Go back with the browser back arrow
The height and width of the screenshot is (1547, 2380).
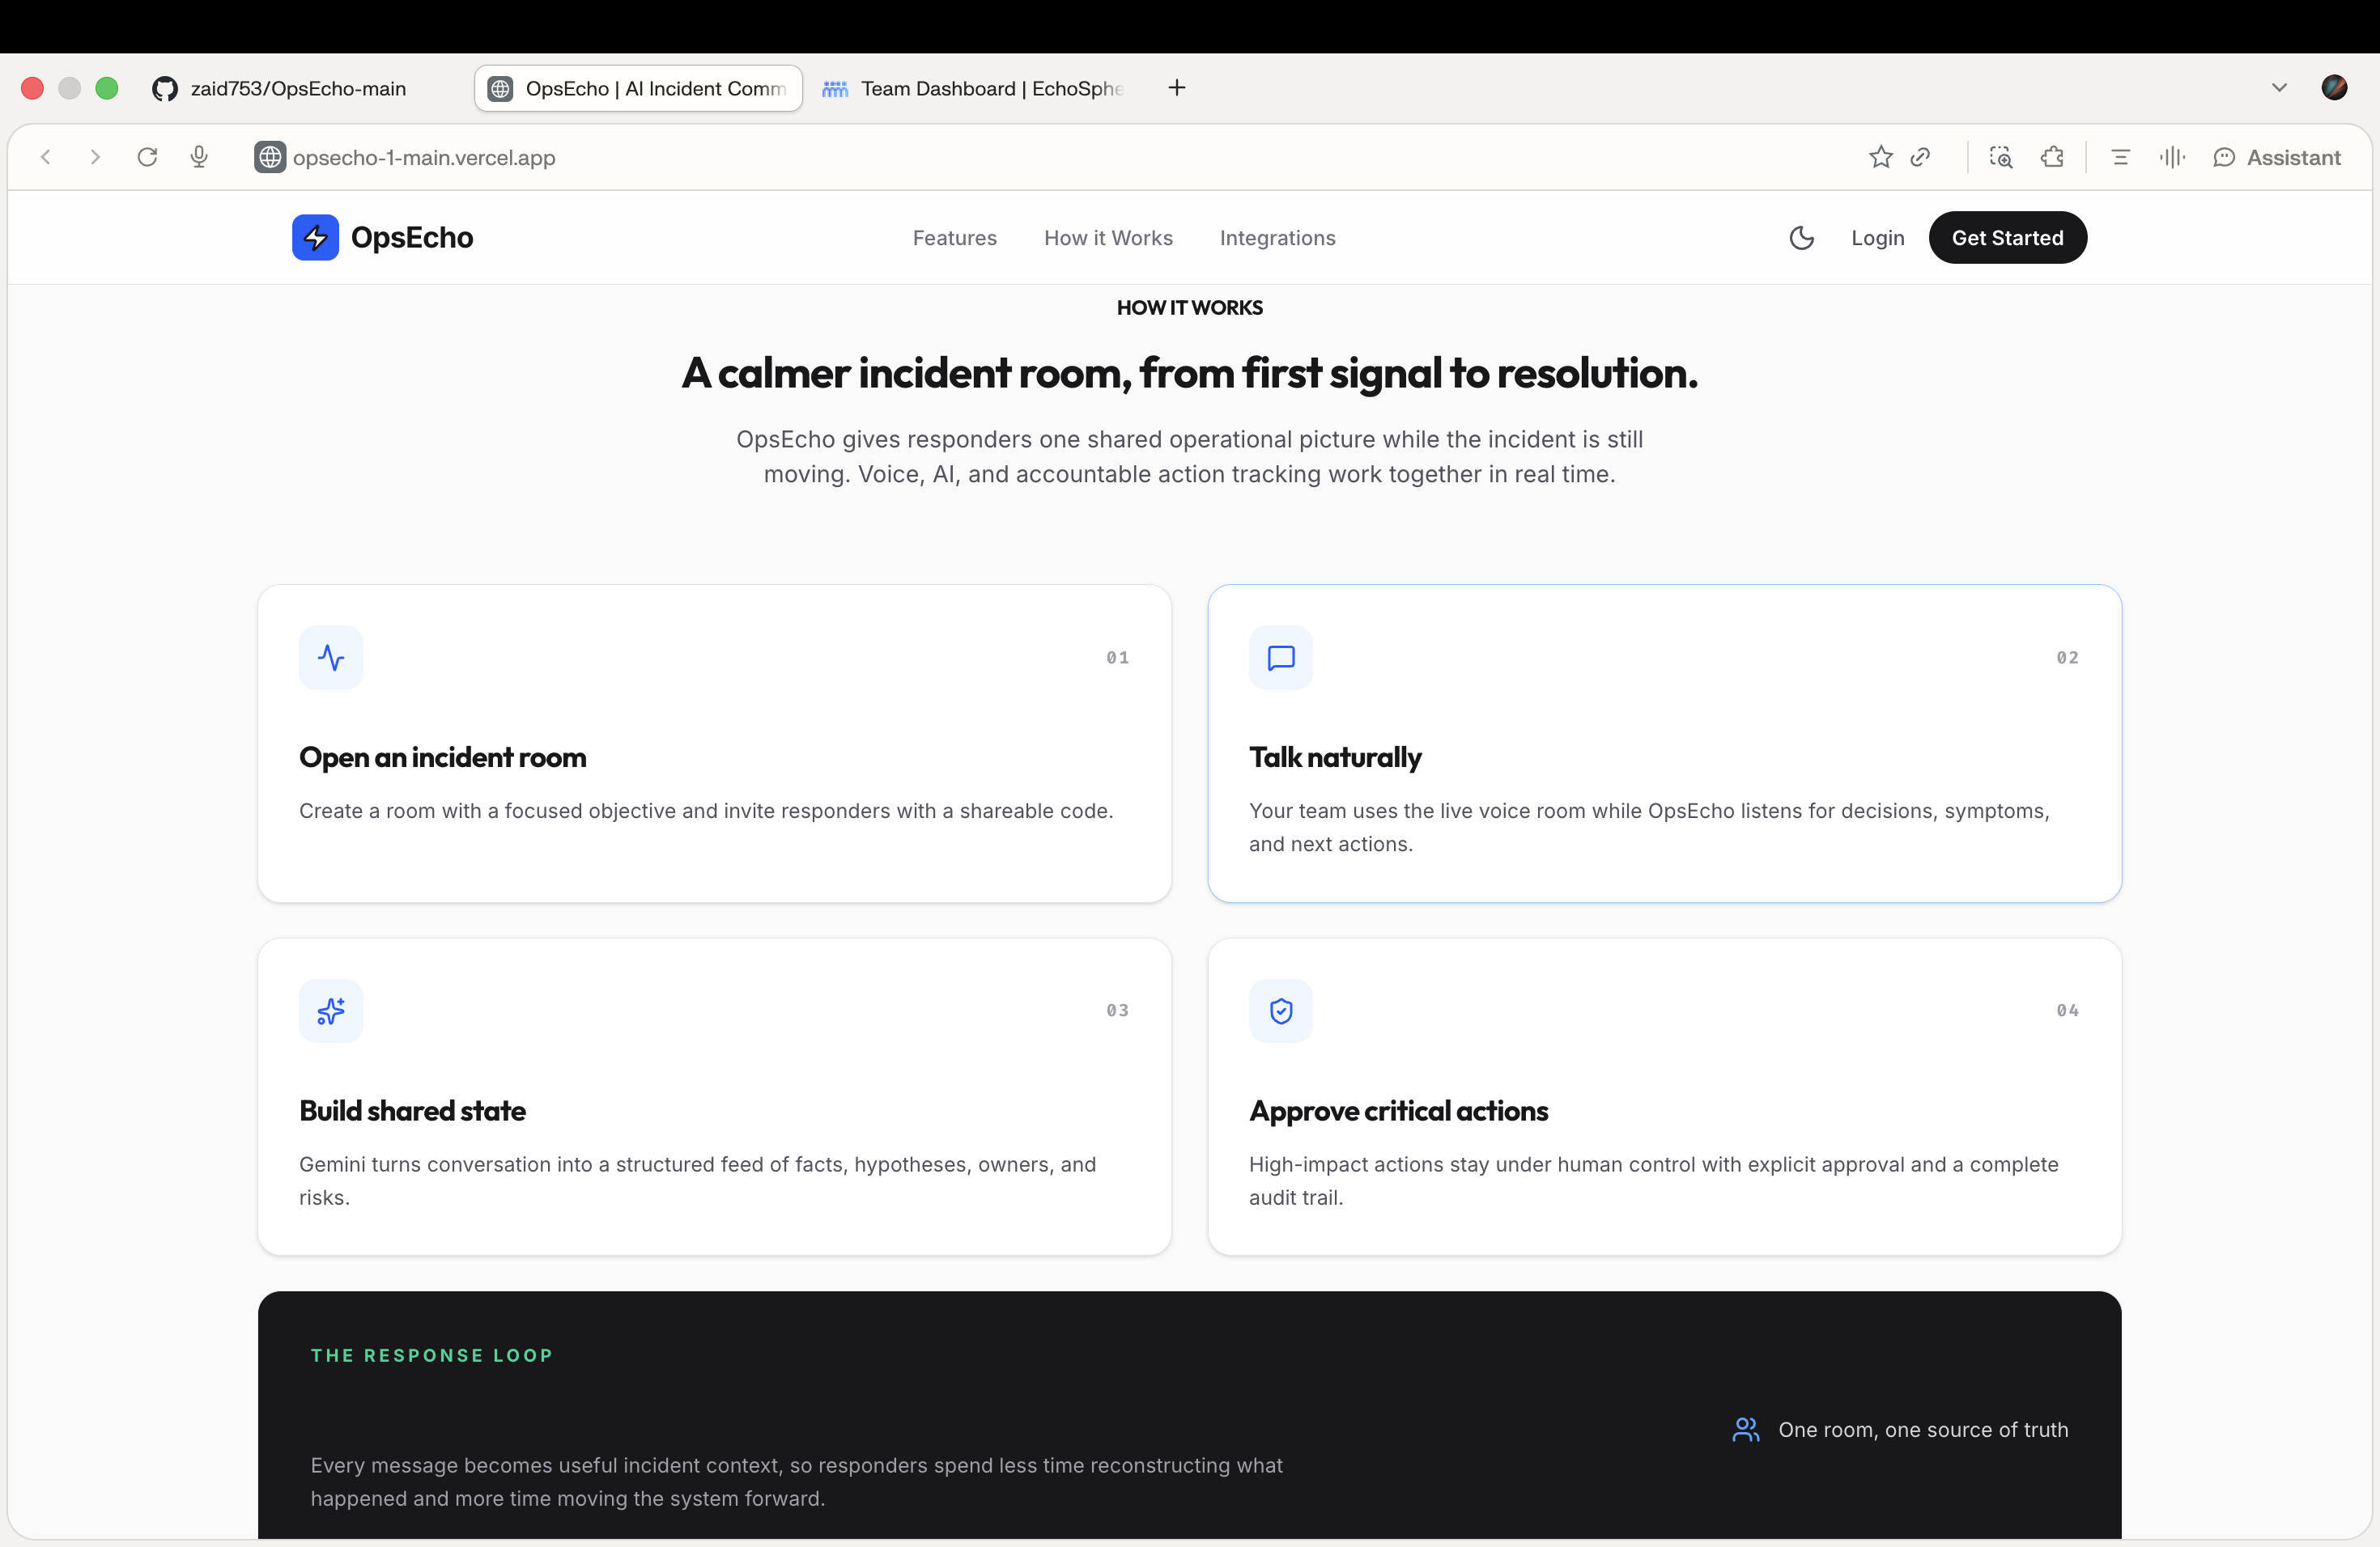point(46,157)
